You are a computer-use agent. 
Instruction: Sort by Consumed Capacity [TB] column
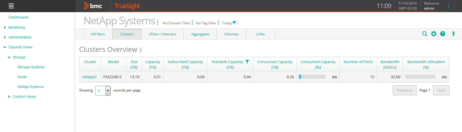pyautogui.click(x=275, y=65)
